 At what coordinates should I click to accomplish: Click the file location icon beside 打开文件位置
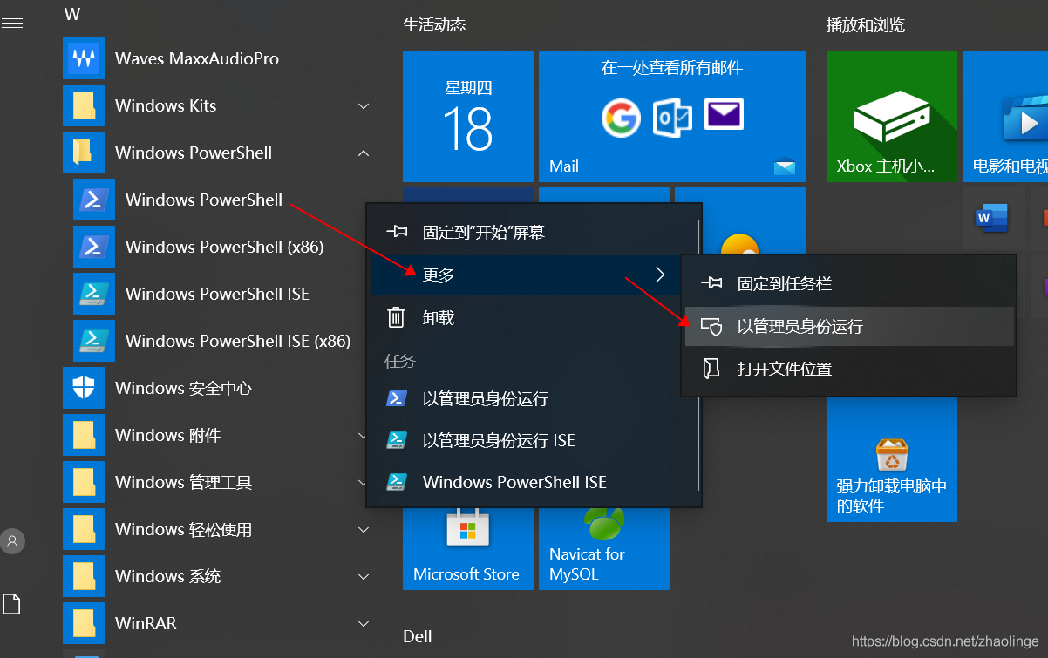tap(711, 369)
